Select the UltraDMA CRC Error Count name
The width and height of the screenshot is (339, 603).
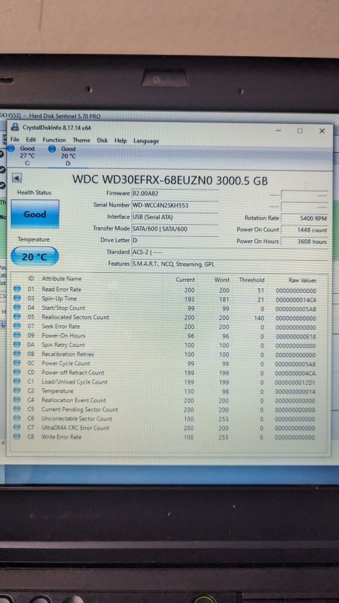(x=75, y=428)
